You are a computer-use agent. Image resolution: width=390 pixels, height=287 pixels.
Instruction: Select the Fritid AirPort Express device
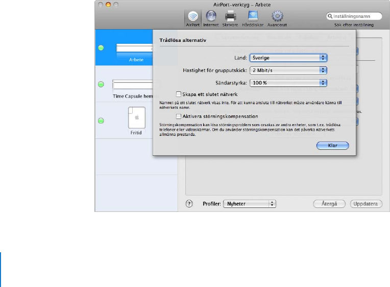[x=136, y=121]
